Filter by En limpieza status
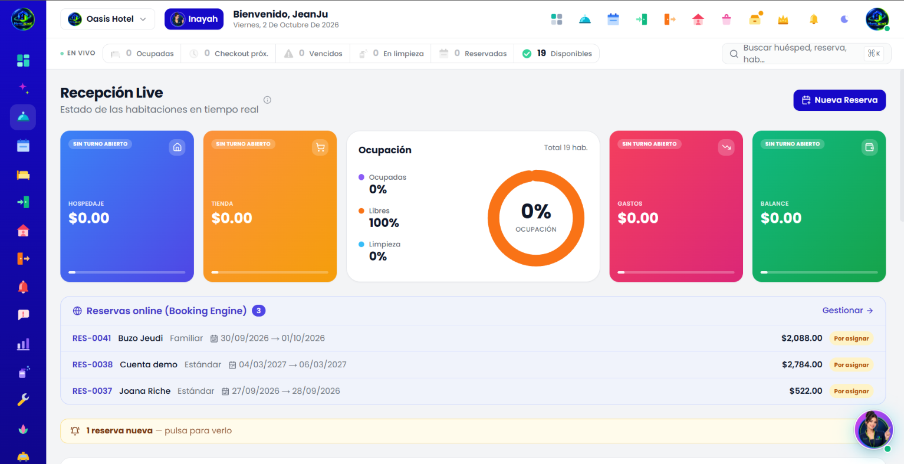 point(390,54)
